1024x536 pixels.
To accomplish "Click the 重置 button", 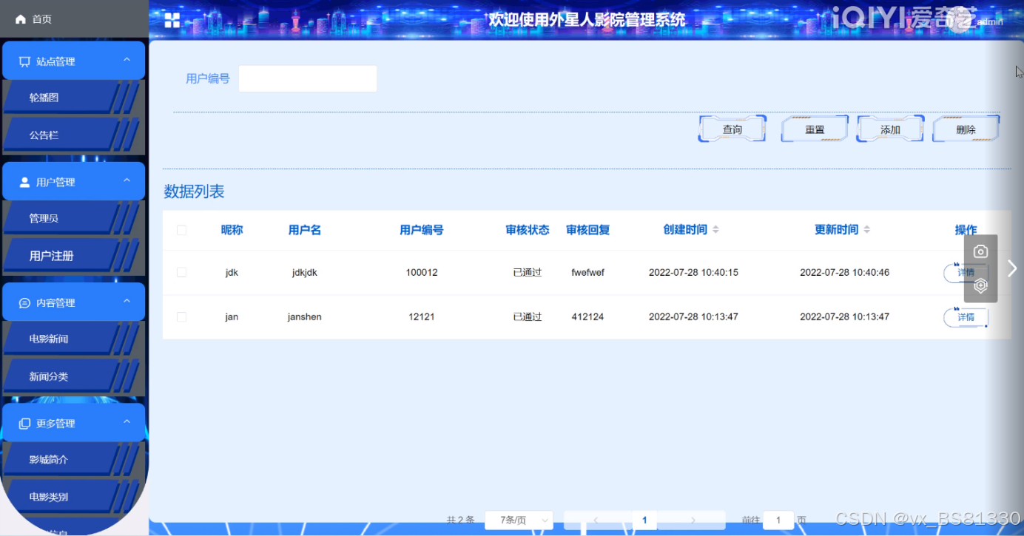I will (815, 129).
